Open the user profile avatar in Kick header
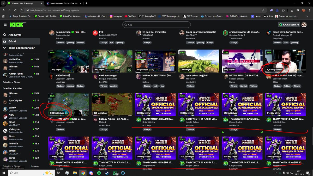The image size is (313, 176). coord(304,25)
